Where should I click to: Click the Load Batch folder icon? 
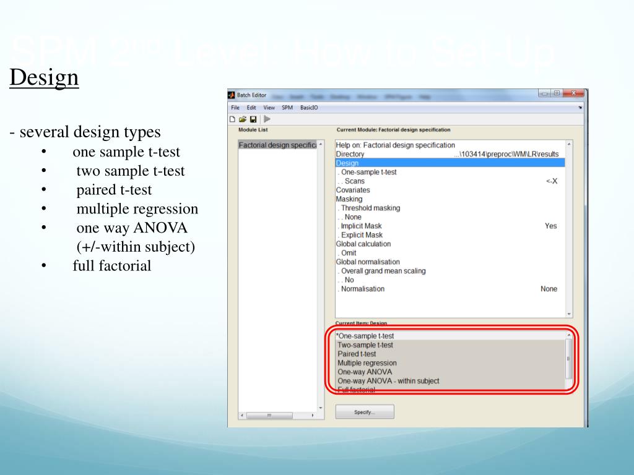[x=243, y=119]
